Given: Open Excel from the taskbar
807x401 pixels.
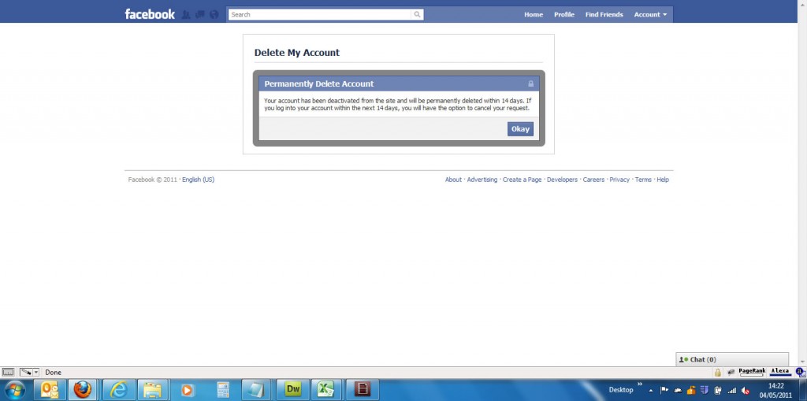Looking at the screenshot, I should 325,390.
